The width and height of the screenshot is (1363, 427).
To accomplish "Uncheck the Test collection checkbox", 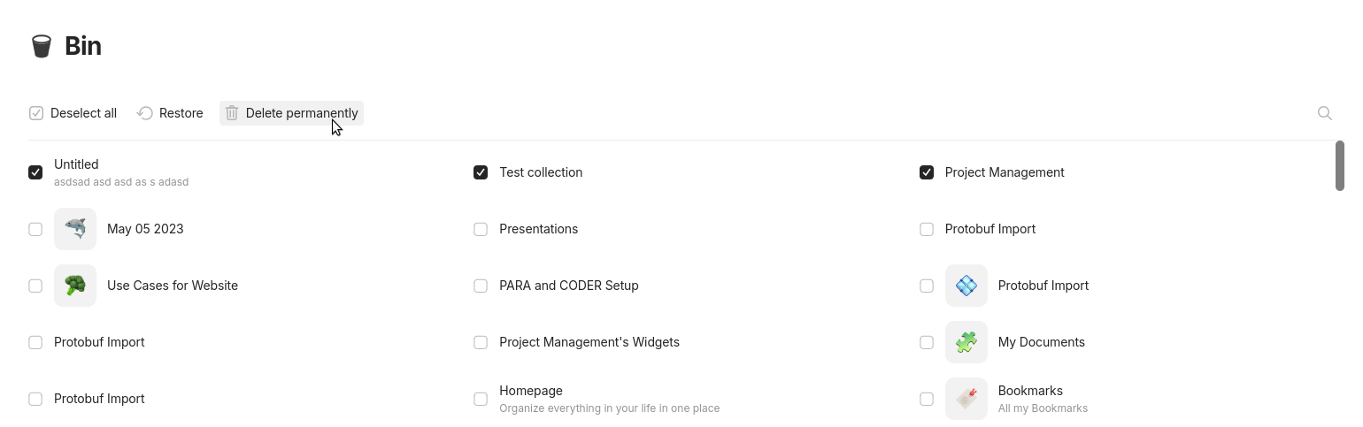I will click(481, 172).
